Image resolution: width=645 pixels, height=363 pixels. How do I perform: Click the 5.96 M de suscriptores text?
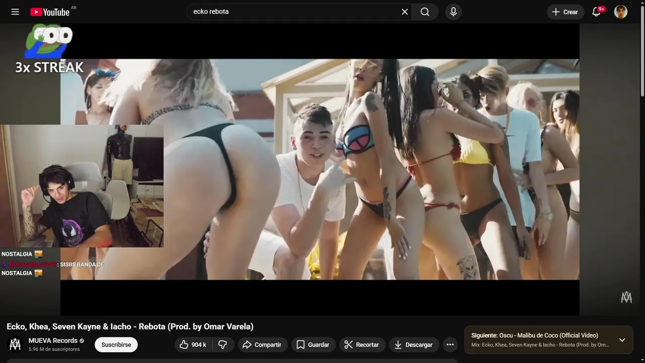(x=54, y=349)
